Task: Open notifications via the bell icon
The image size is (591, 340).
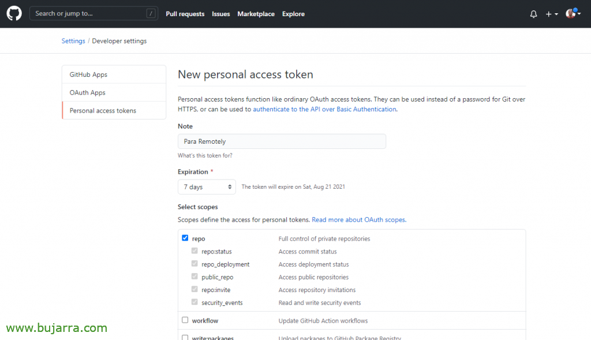Action: (x=533, y=13)
